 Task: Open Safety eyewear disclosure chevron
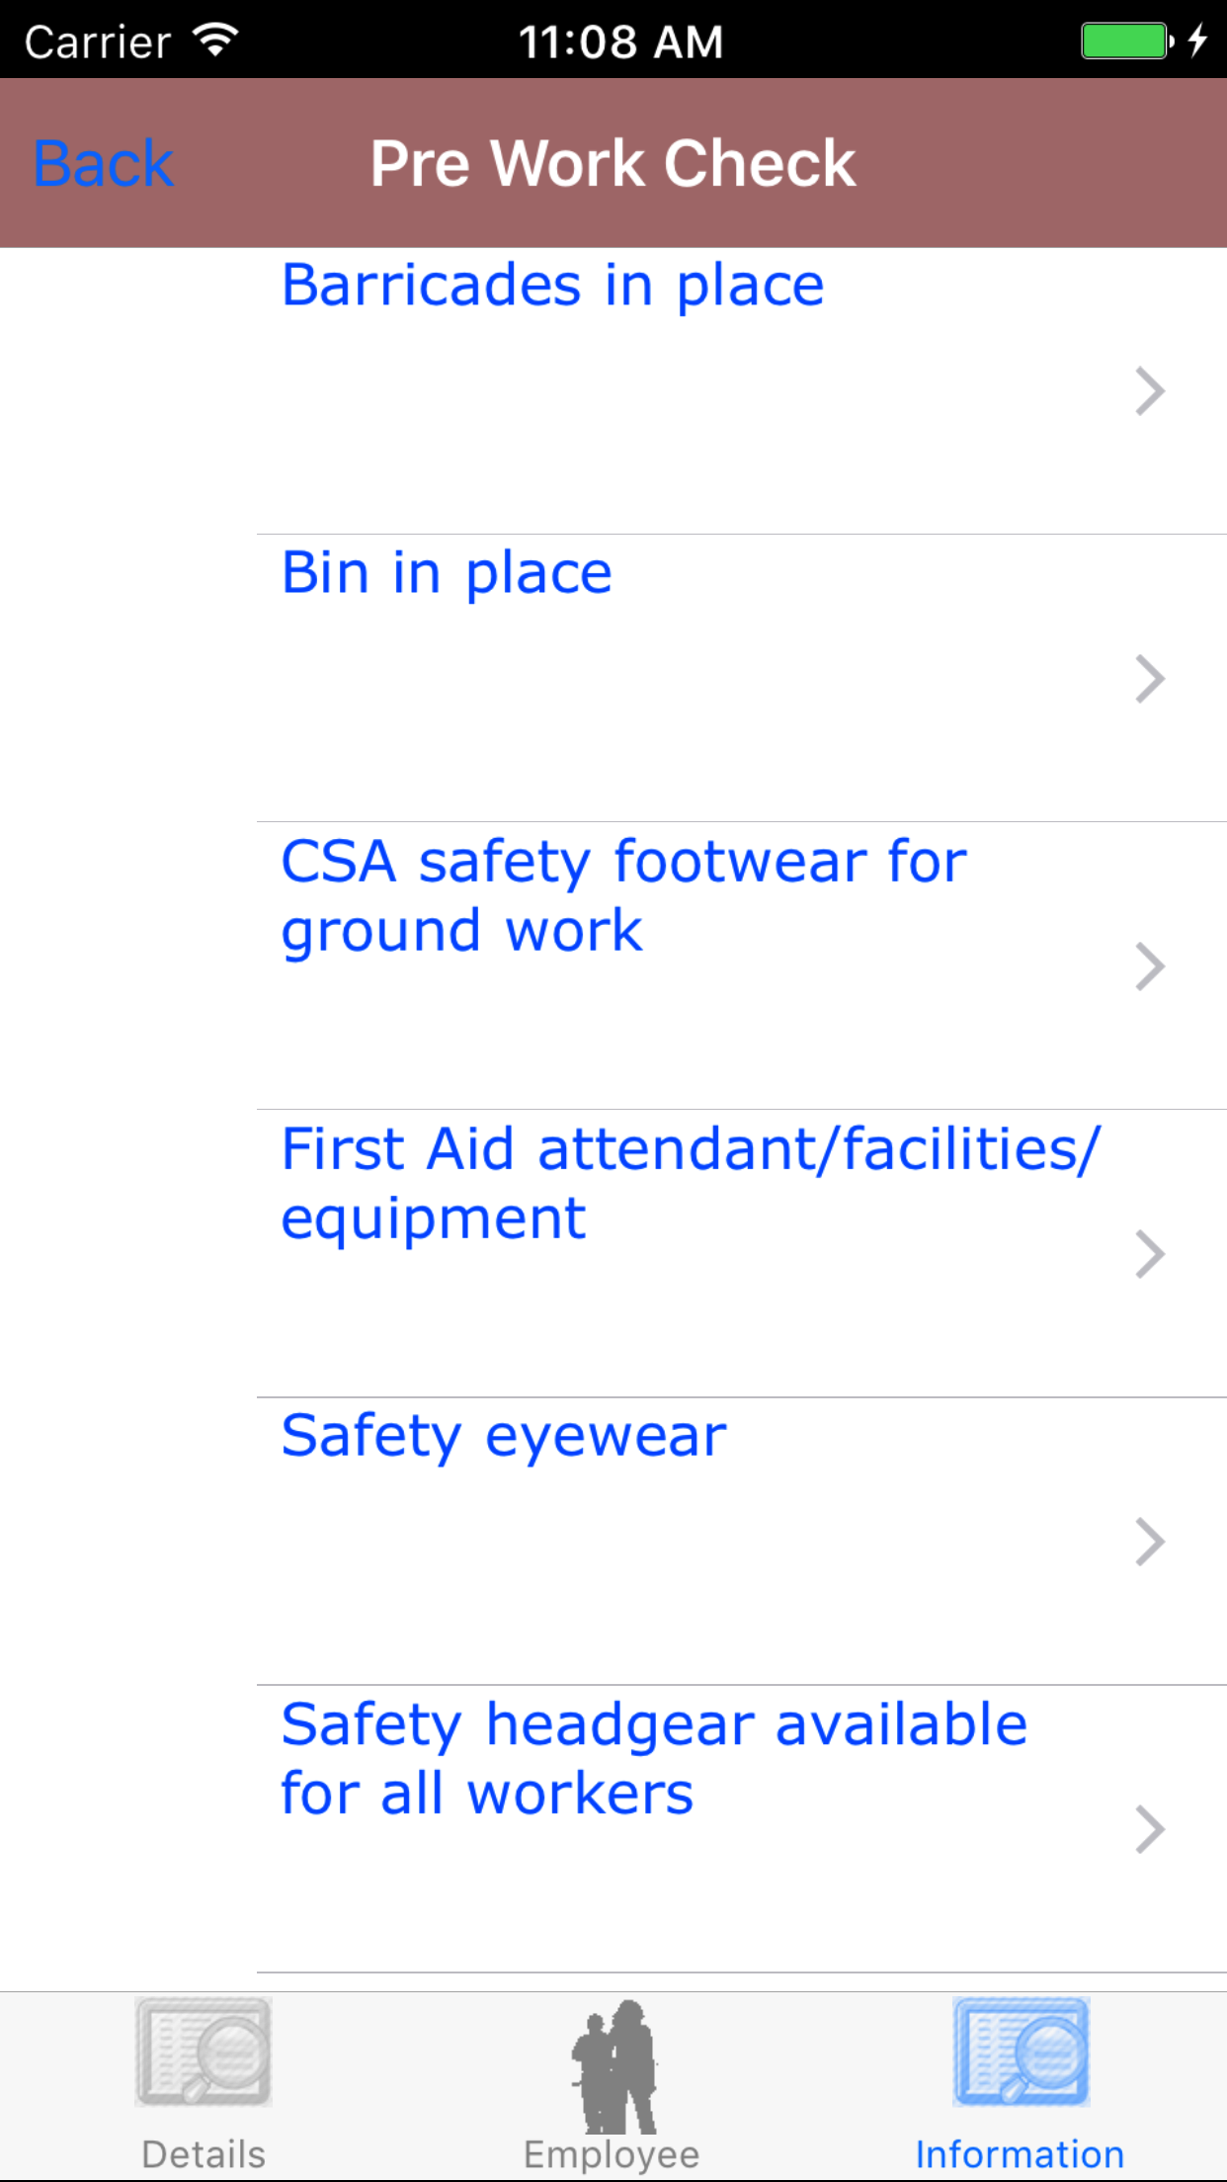pos(1149,1542)
